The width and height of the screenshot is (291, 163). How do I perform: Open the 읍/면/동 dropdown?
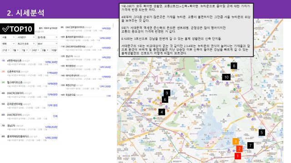(x=47, y=37)
